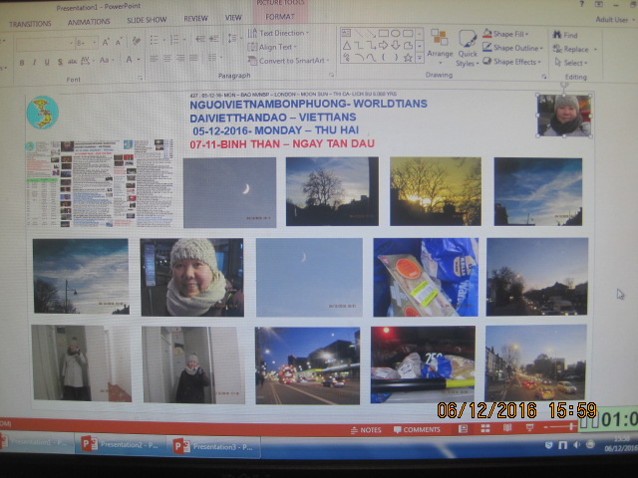Image resolution: width=638 pixels, height=478 pixels.
Task: Open Quick Styles gallery
Action: tap(468, 48)
